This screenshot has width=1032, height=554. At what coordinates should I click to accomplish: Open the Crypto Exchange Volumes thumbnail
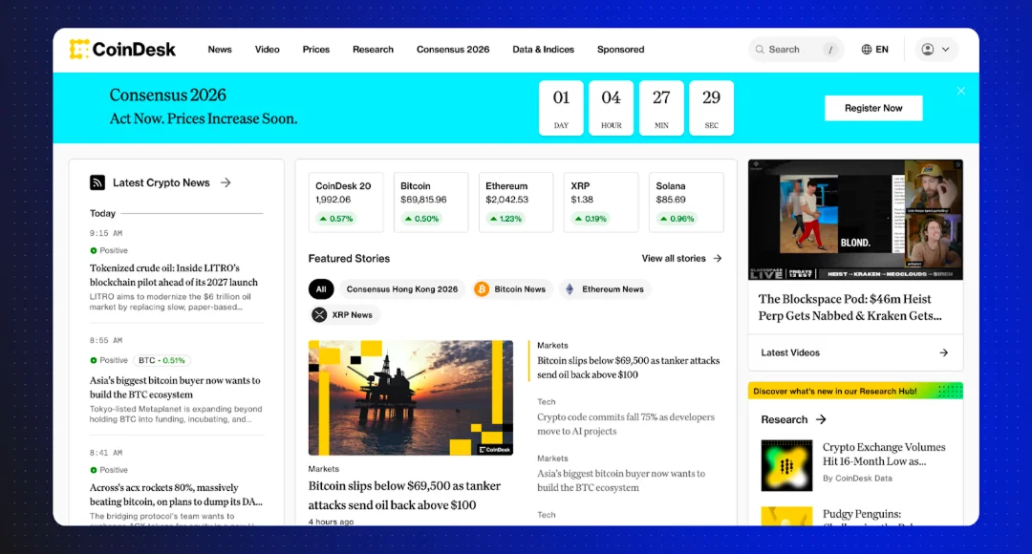coord(786,465)
